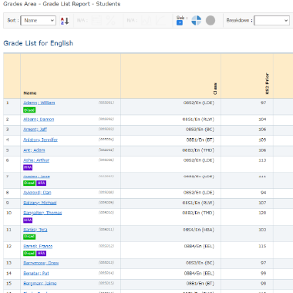The image size is (293, 293).
Task: Open the Sort dropdown showing Name
Action: 39,21
